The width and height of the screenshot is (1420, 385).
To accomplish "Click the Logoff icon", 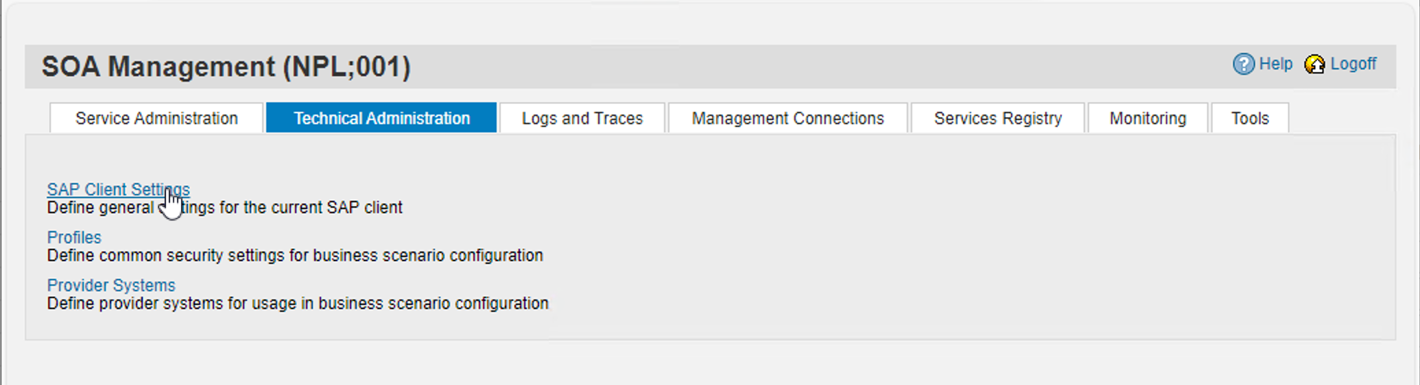I will tap(1314, 64).
